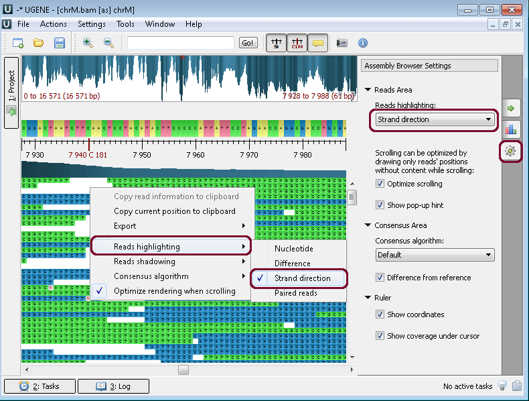This screenshot has width=529, height=401.
Task: Select Strand direction highlighting option
Action: coord(299,278)
